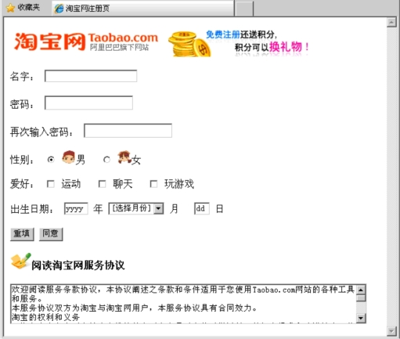Click the girl avatar icon
This screenshot has height=339, width=400.
click(x=124, y=157)
